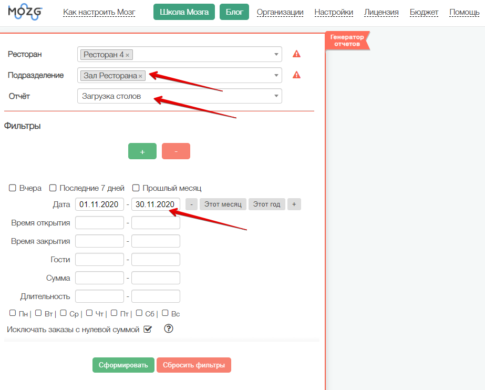Select Этот месяц date preset

tap(223, 204)
